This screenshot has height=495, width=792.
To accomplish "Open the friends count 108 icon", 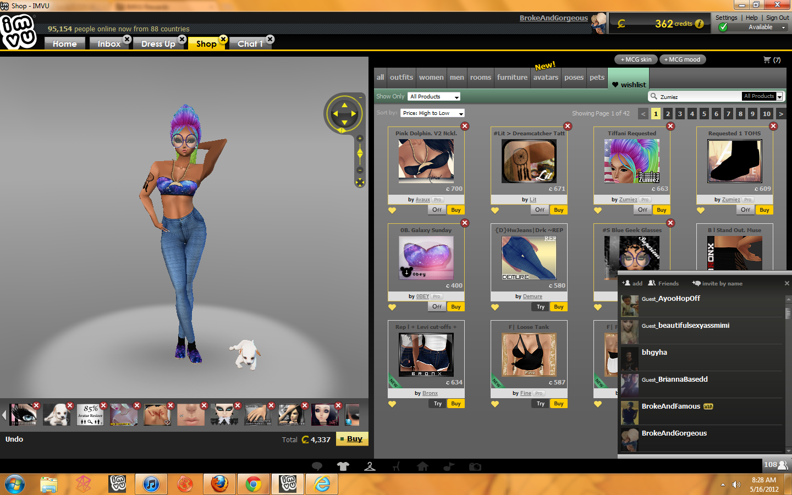I will click(x=776, y=465).
